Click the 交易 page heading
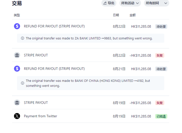This screenshot has height=133, width=182. 17,3
